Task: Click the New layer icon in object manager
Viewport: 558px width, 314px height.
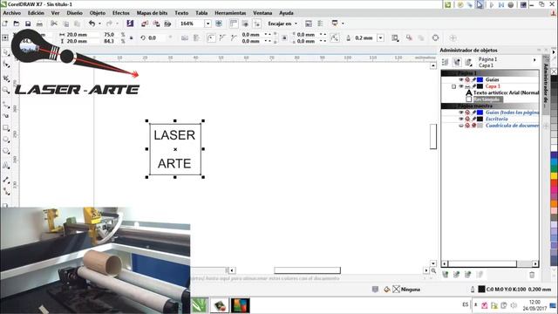Action: [x=446, y=275]
